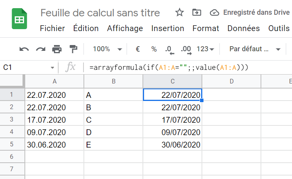This screenshot has height=179, width=292.
Task: Select cell C5 containing 30/06/2020
Action: click(x=172, y=144)
